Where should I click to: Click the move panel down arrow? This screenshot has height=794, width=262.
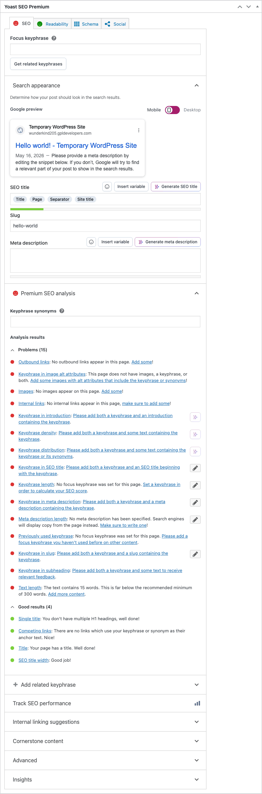pyautogui.click(x=249, y=7)
